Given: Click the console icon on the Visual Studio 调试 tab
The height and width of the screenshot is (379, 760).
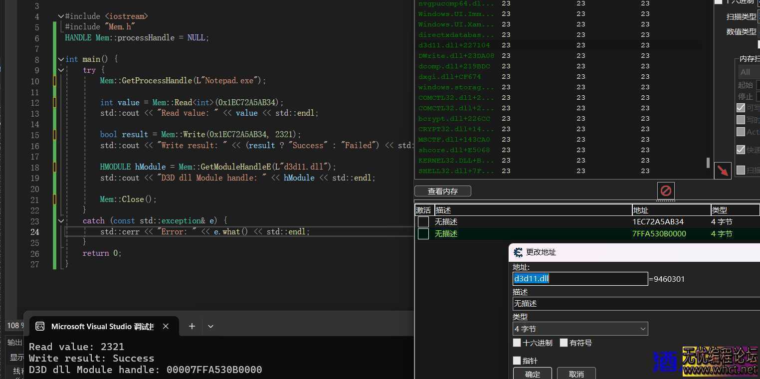Looking at the screenshot, I should tap(40, 326).
